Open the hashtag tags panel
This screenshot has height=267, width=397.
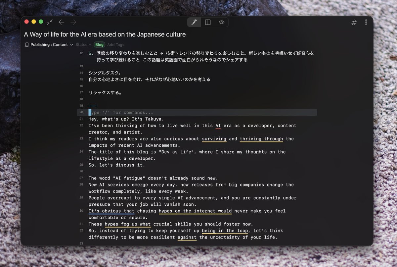click(x=354, y=22)
